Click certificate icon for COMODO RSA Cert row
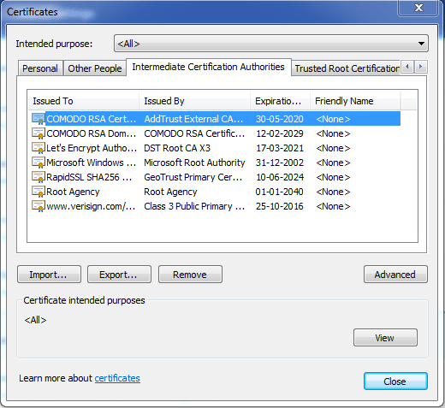The height and width of the screenshot is (408, 445). [x=39, y=119]
